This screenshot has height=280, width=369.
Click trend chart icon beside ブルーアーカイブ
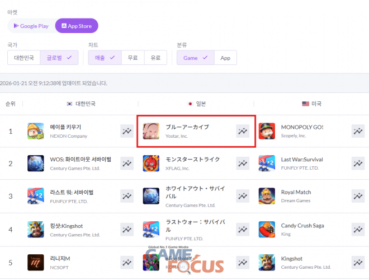(x=243, y=131)
